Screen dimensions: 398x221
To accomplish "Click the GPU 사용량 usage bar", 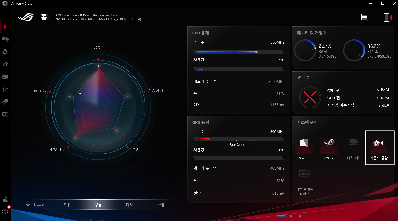I will [238, 158].
